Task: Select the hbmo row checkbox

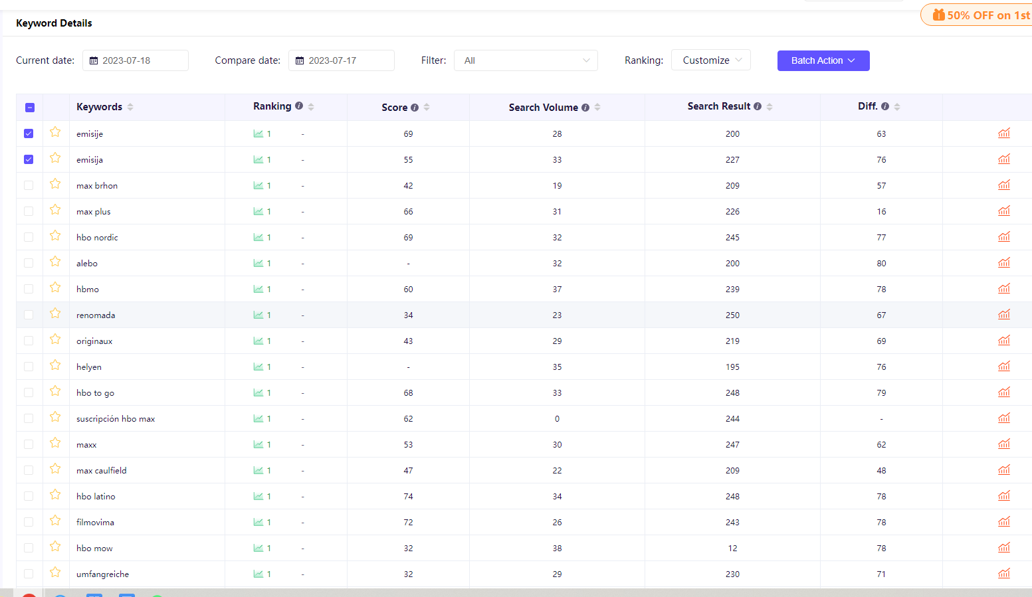Action: 29,289
